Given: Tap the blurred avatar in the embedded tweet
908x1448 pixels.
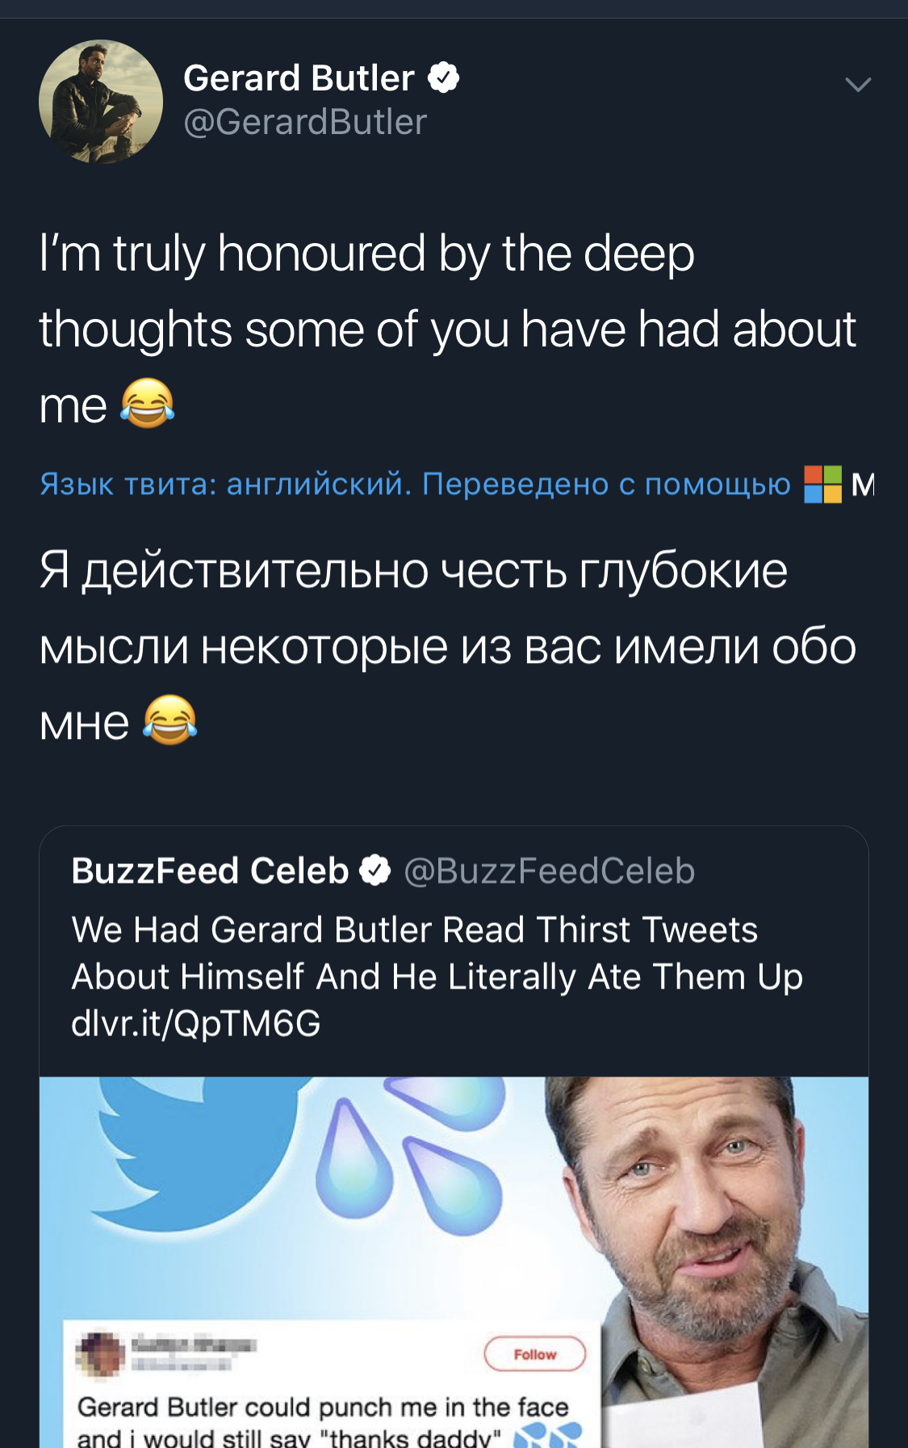Looking at the screenshot, I should 100,1352.
